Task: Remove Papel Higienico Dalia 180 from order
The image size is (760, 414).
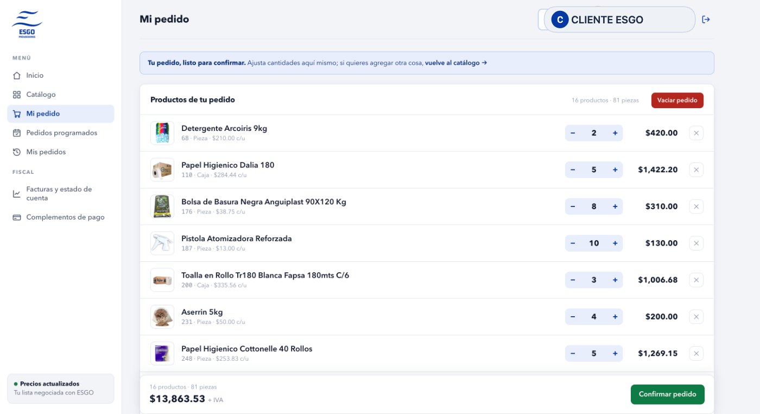Action: [x=696, y=170]
